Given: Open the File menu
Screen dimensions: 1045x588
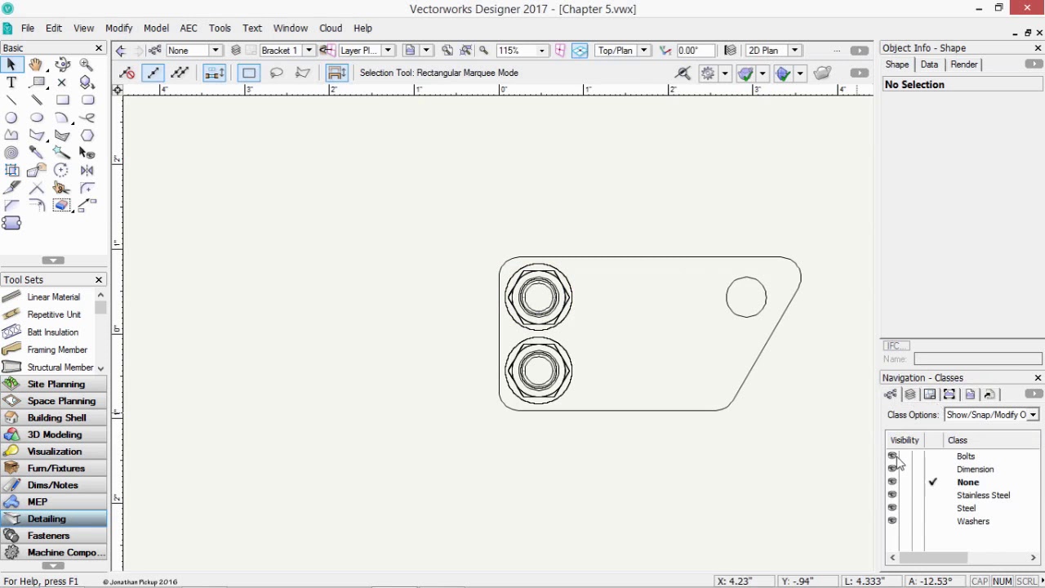Looking at the screenshot, I should [28, 28].
